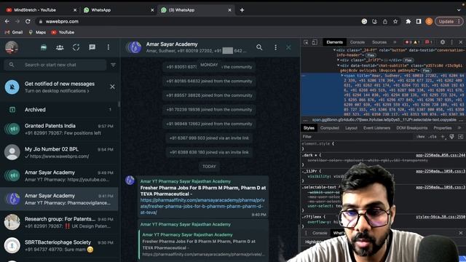The image size is (466, 262).
Task: Click the green extension icon beside profile
Action: coord(44,47)
